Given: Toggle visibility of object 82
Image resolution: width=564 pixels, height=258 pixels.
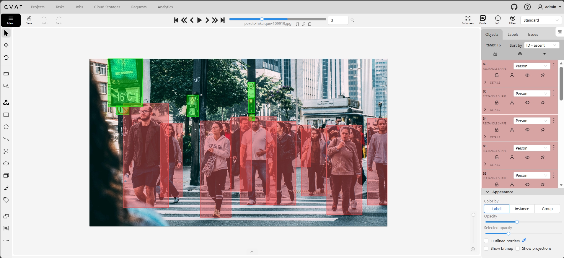Looking at the screenshot, I should point(527,75).
